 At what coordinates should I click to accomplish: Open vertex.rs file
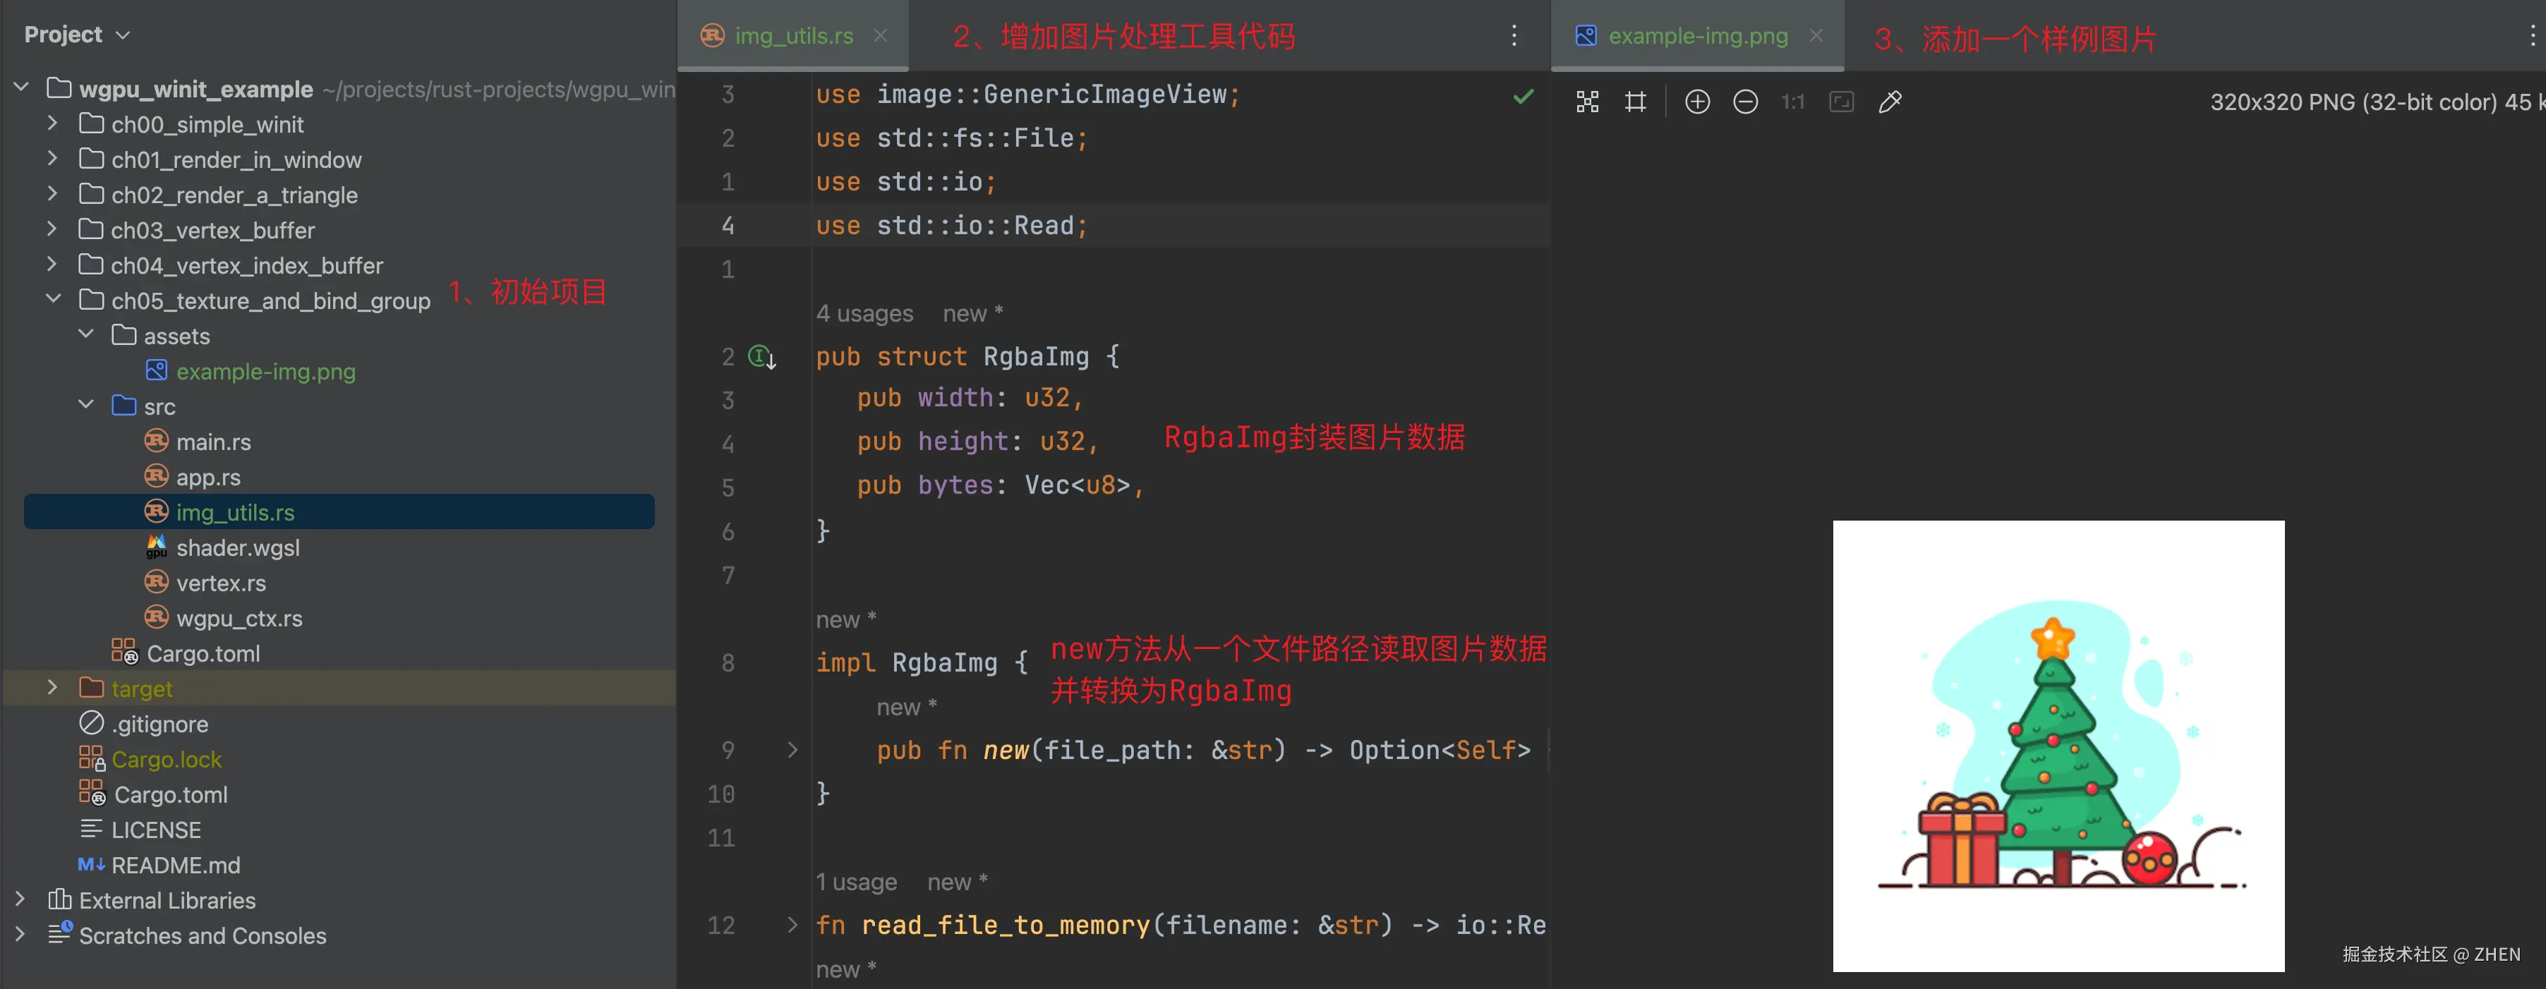coord(222,583)
